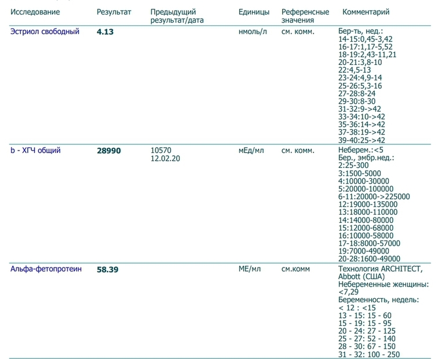446x359 pixels.
Task: Click the estriol result value 4.13
Action: click(105, 32)
